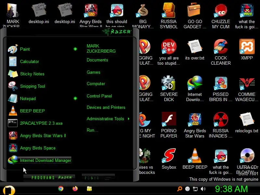This screenshot has width=260, height=195.
Task: Select the PISSED BIRDS IN desktop icon
Action: tap(221, 89)
